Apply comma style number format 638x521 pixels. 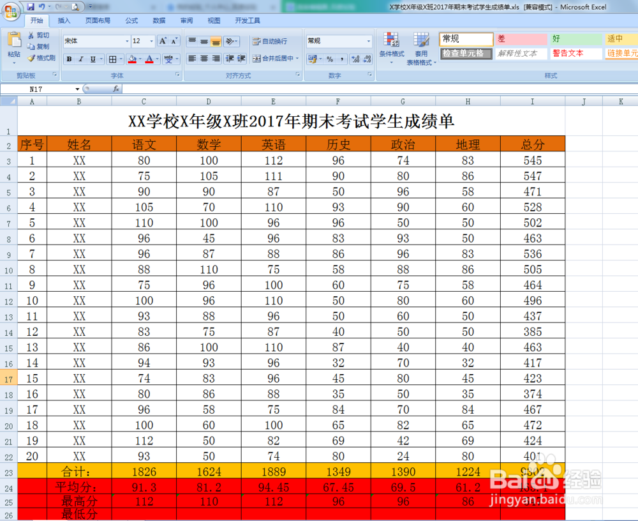tap(342, 59)
